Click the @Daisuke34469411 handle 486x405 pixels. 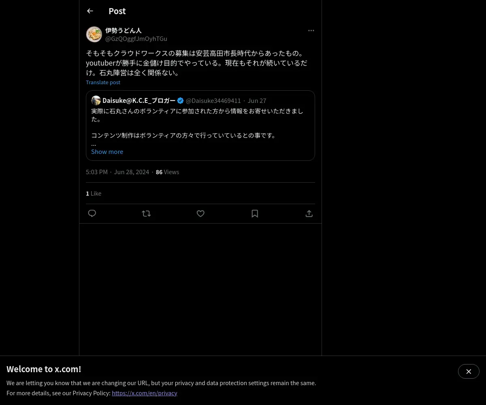[213, 100]
